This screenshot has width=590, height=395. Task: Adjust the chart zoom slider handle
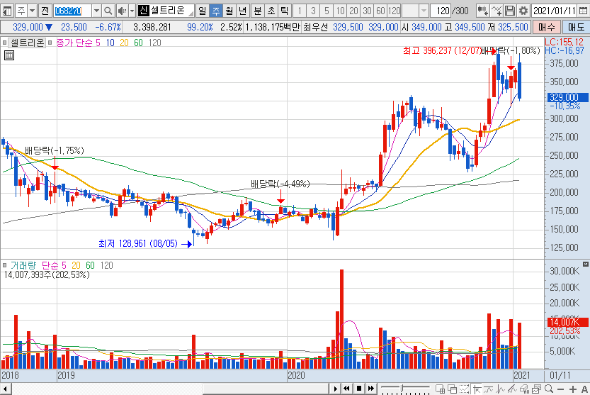click(402, 388)
